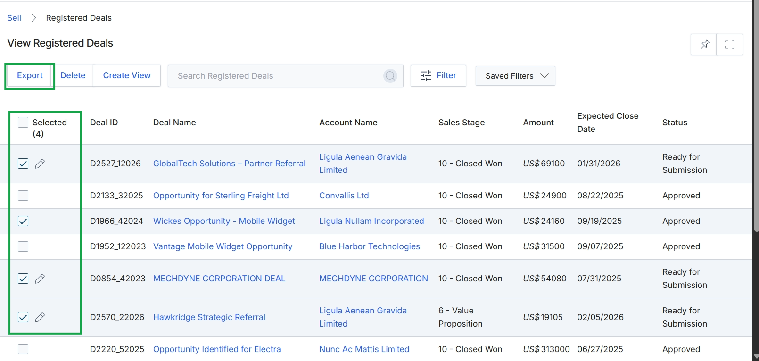This screenshot has width=759, height=361.
Task: Click the search magnifier icon
Action: tap(390, 76)
